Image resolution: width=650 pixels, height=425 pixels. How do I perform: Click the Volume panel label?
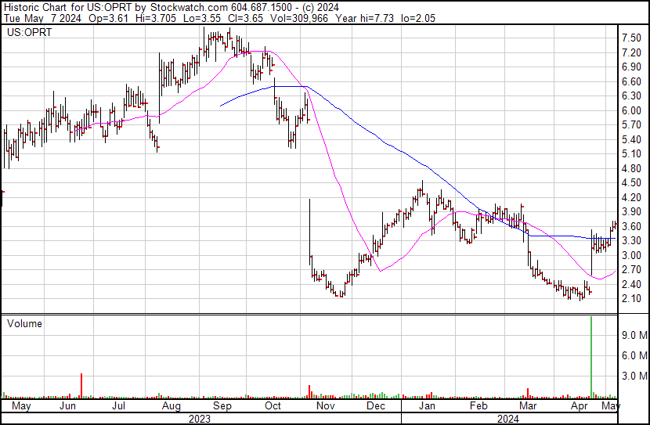(x=24, y=323)
